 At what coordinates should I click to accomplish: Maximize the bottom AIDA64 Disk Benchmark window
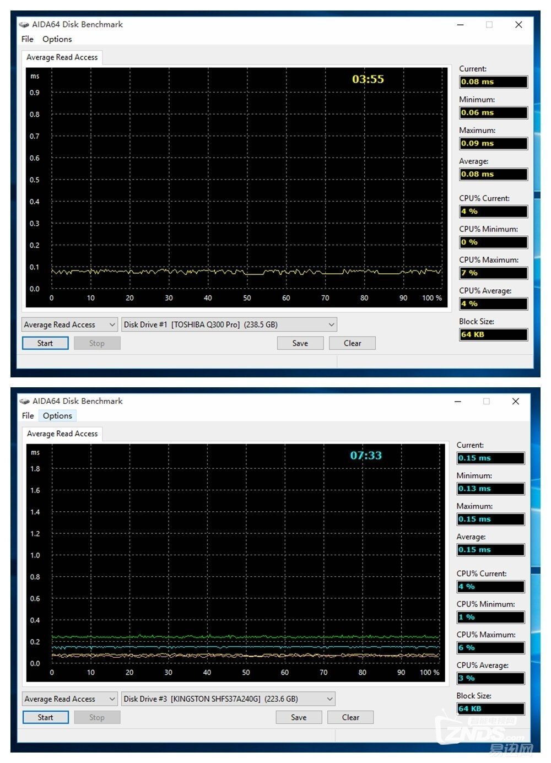click(487, 401)
